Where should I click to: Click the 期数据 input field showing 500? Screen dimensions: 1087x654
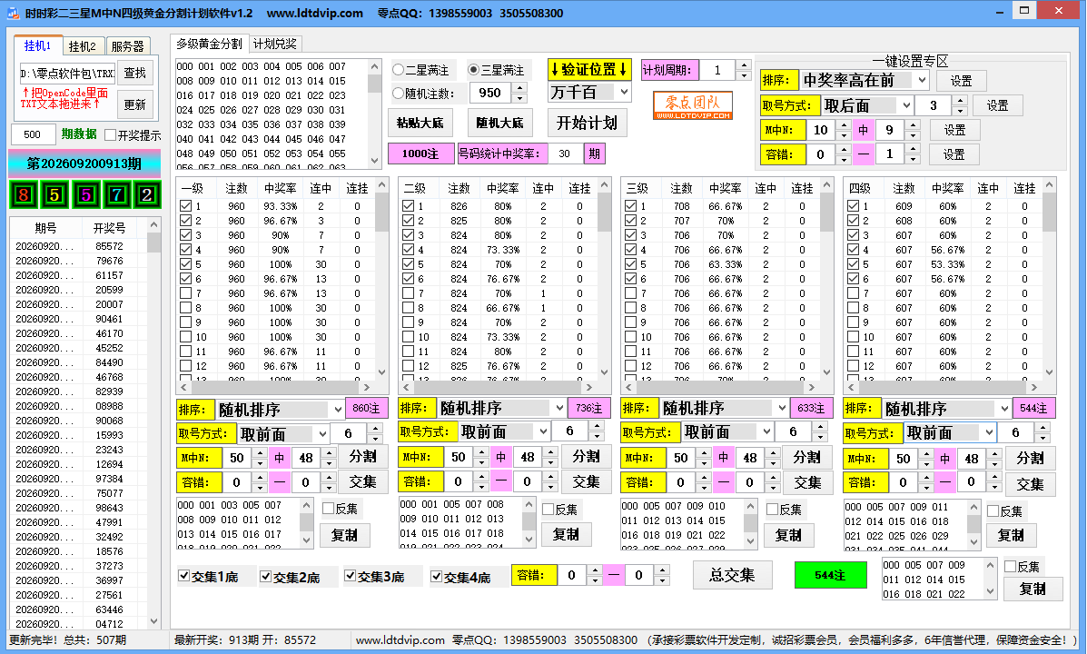click(32, 134)
